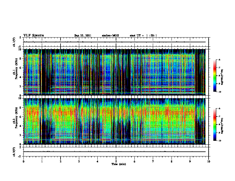Click the time axis tick label "3"

(79, 161)
